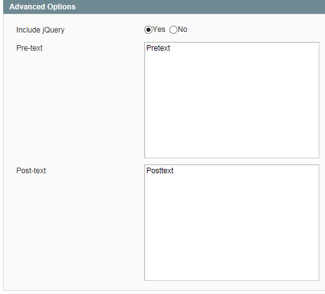Select the Yes radio button for jQuery
Viewport: 325px width, 294px height.
point(148,29)
